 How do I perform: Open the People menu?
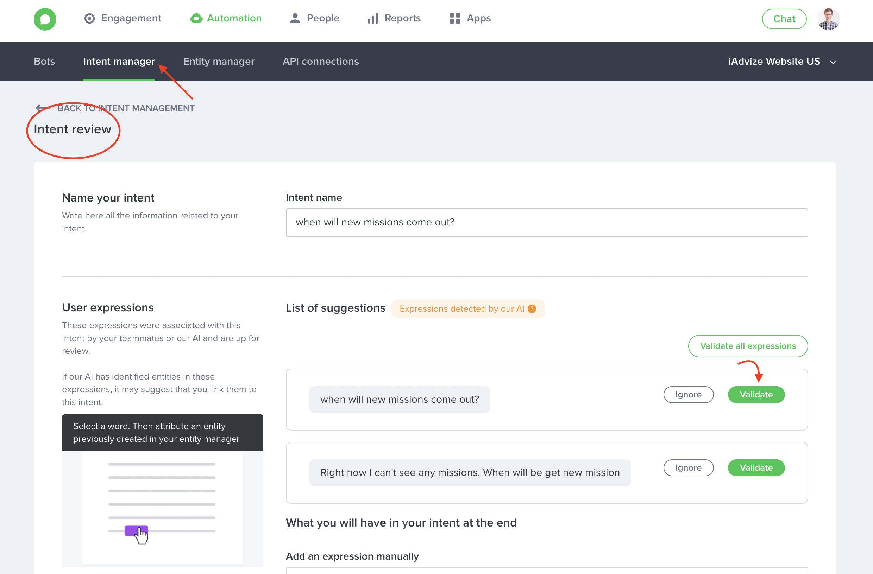(x=314, y=18)
